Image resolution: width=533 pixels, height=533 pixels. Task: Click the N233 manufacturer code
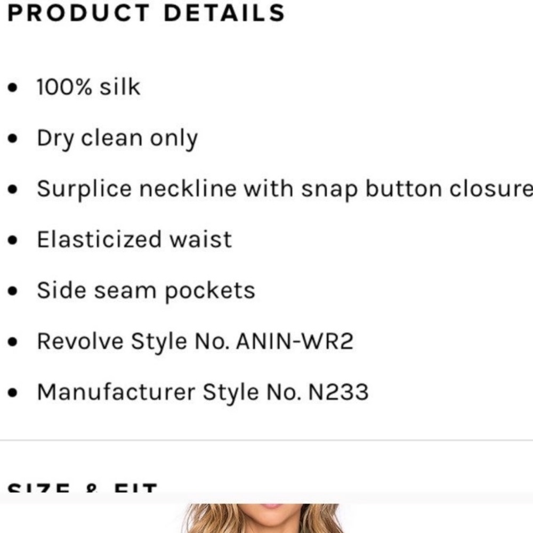coord(338,392)
